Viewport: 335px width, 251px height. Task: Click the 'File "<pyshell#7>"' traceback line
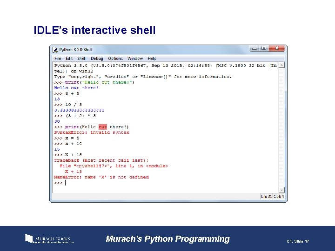click(114, 166)
